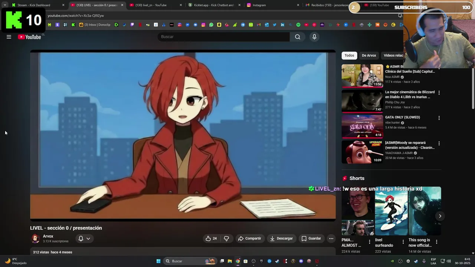
Task: Open options for 'livel surfeando' short
Action: point(403,242)
